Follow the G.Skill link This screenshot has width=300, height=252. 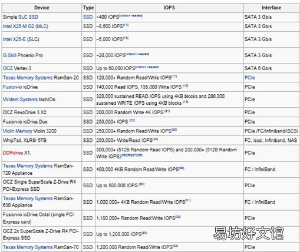click(x=9, y=55)
